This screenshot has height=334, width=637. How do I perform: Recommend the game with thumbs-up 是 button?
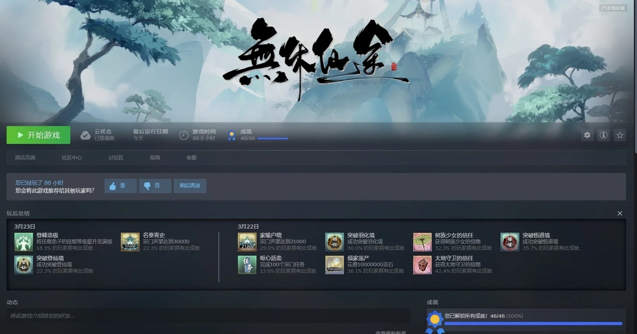[x=120, y=186]
